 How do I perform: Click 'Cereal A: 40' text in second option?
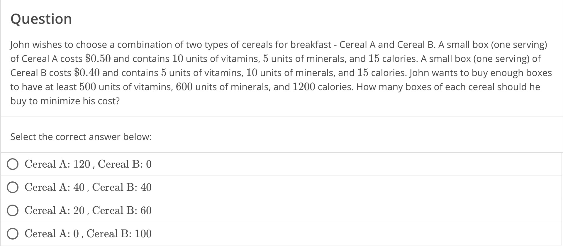pos(55,187)
